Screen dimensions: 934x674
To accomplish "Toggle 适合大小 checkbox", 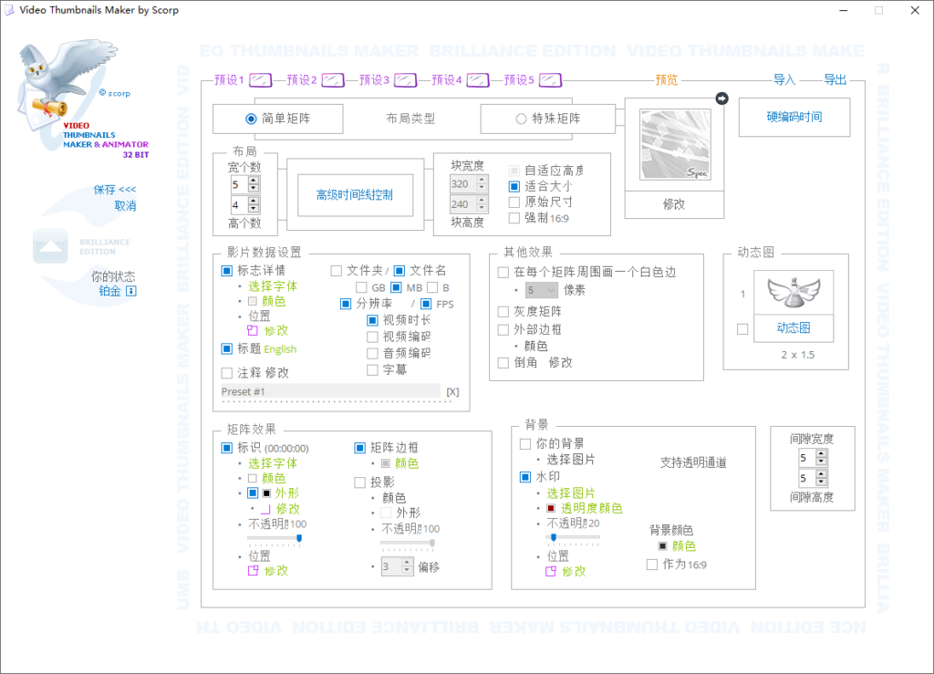I will coord(514,186).
